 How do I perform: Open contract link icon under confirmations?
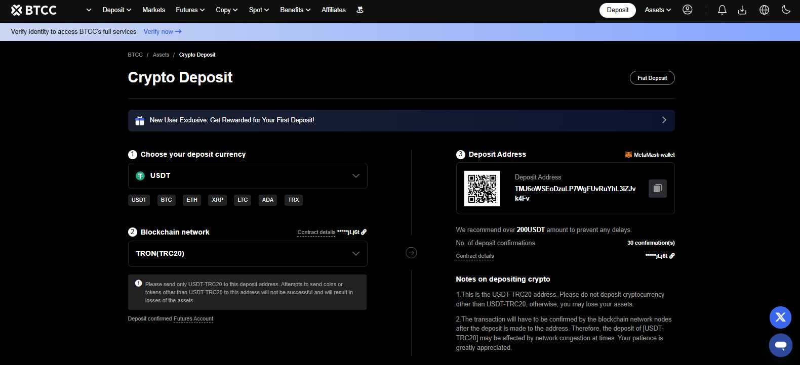pyautogui.click(x=672, y=256)
